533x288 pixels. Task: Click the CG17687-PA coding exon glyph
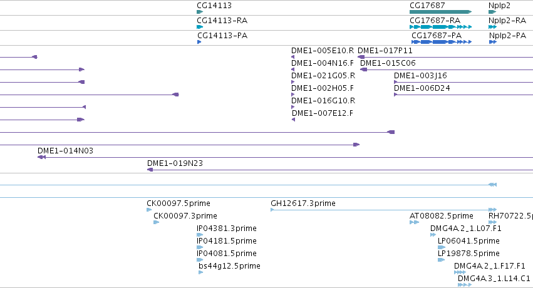442,42
